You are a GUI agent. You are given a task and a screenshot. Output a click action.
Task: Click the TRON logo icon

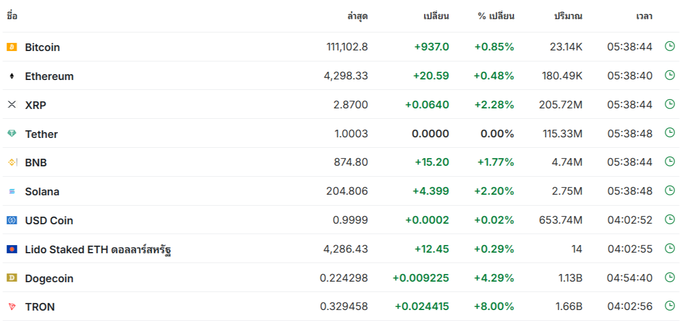tap(12, 307)
